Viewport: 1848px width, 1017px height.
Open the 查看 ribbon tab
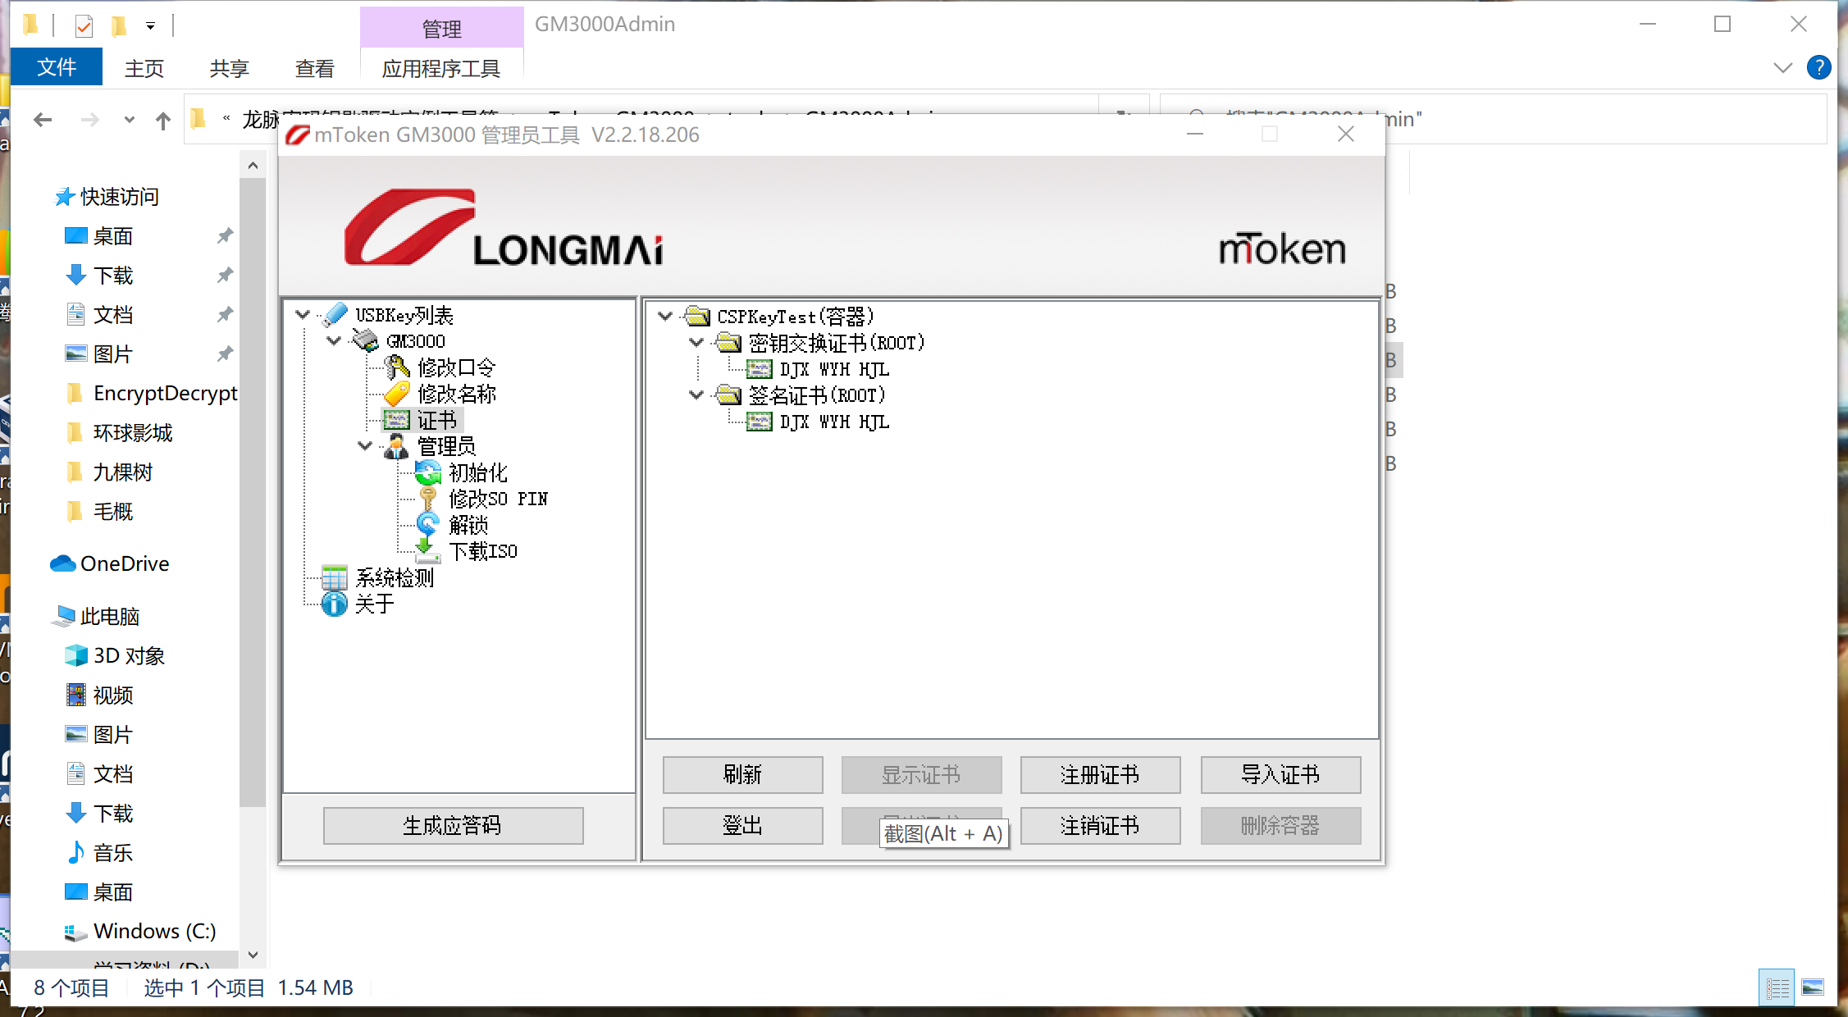click(x=314, y=68)
